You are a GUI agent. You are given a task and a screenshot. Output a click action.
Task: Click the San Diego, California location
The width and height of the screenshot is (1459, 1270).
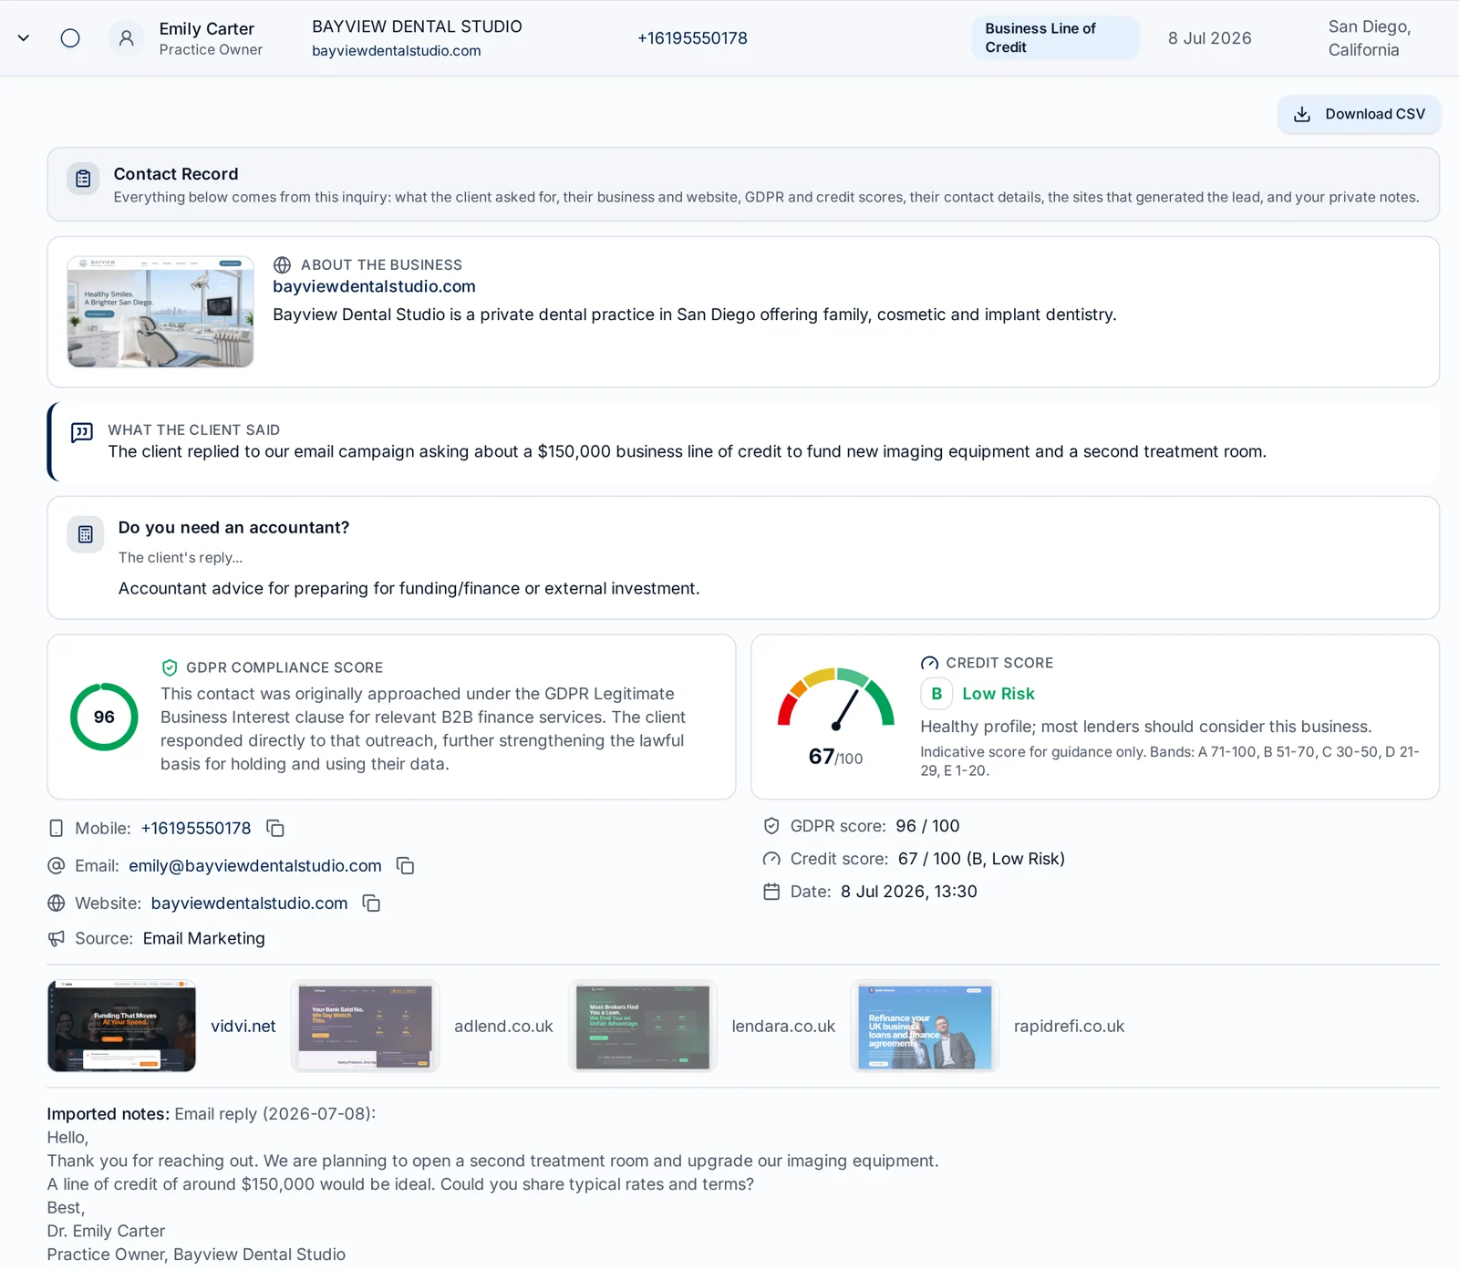pos(1370,38)
